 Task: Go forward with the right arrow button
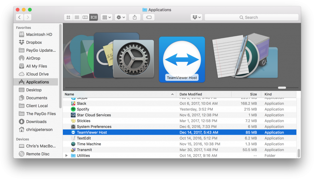pyautogui.click(x=28, y=17)
